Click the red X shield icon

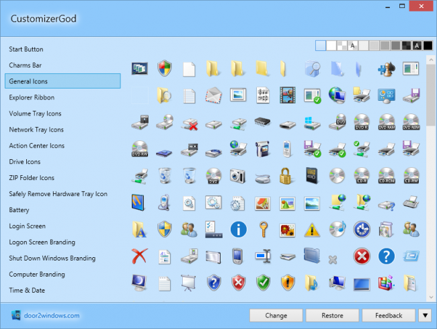click(x=238, y=283)
